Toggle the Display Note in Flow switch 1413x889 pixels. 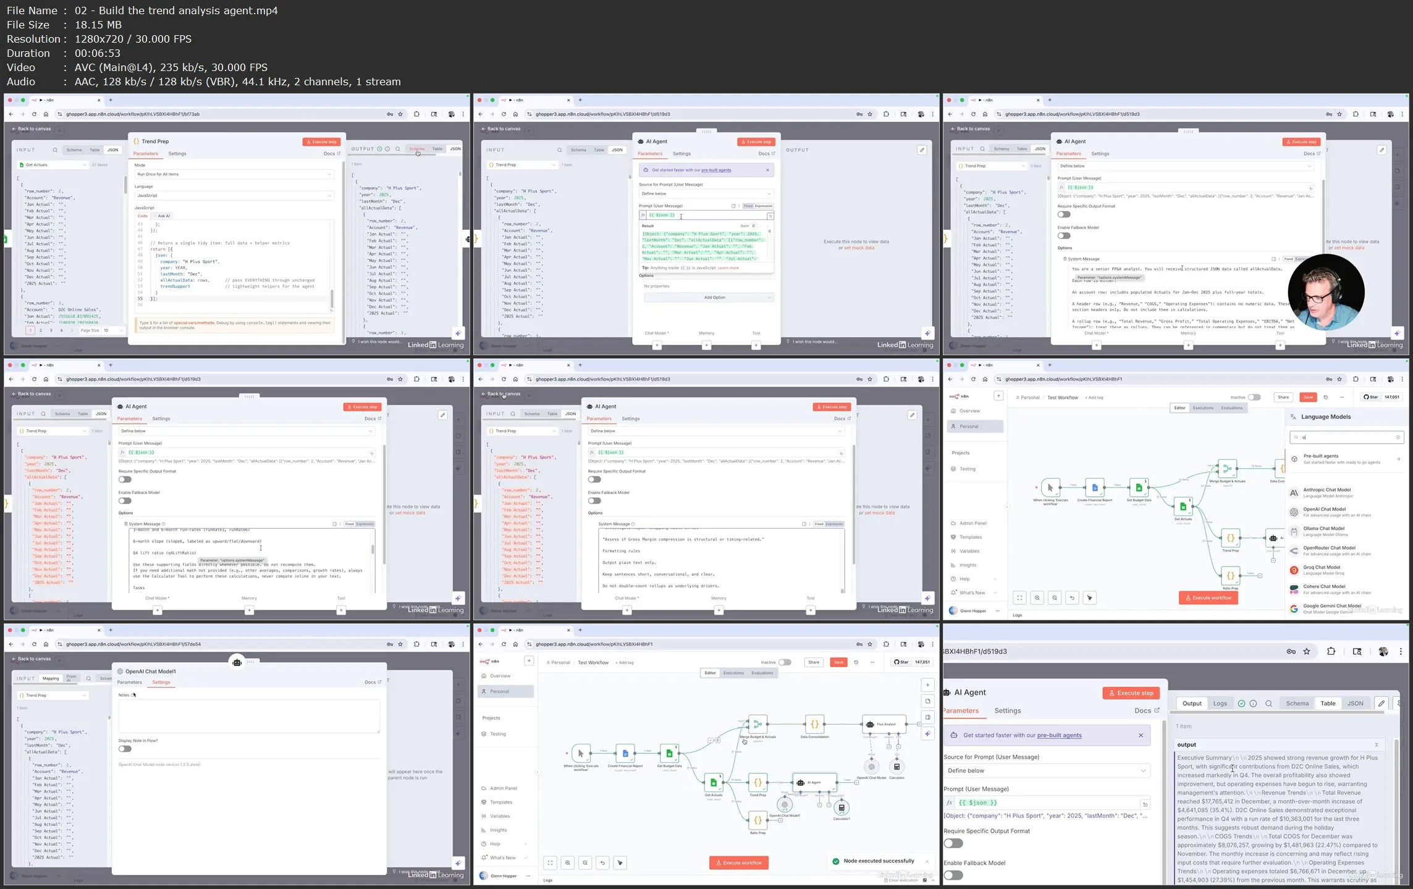click(x=125, y=749)
